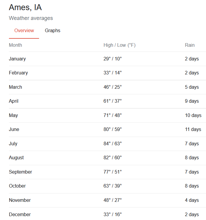The width and height of the screenshot is (206, 220).
Task: Click the High / Low (°F) column header
Action: (120, 45)
